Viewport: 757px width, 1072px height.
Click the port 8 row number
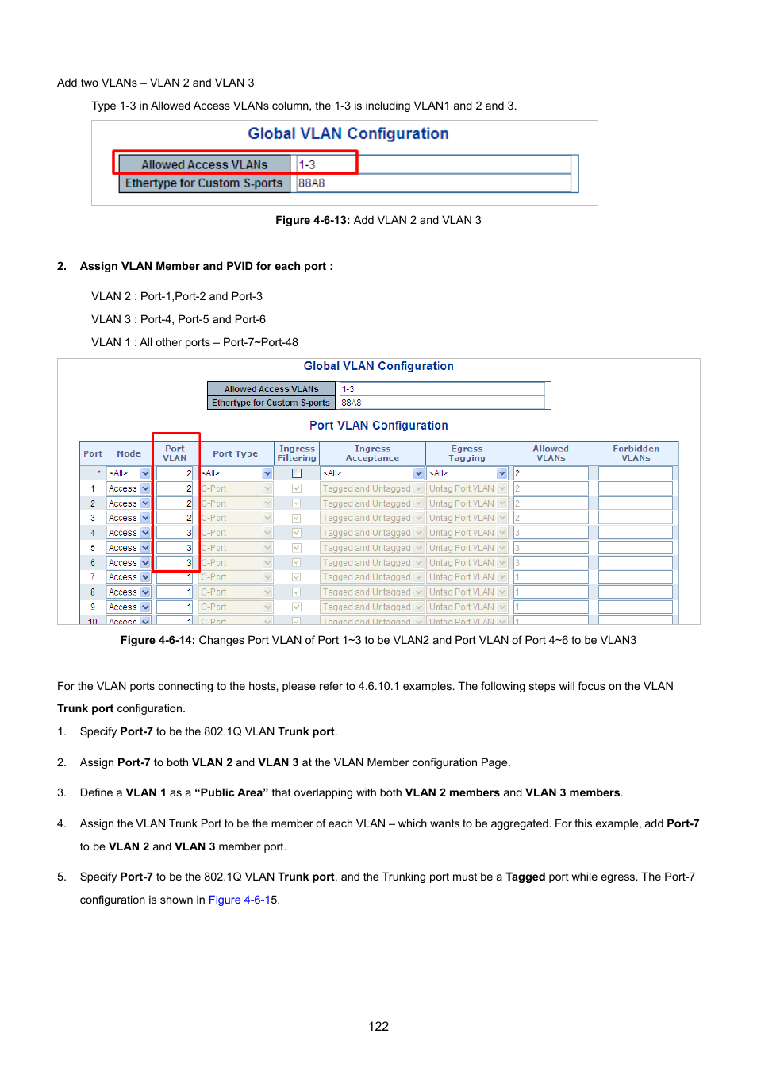pos(93,592)
